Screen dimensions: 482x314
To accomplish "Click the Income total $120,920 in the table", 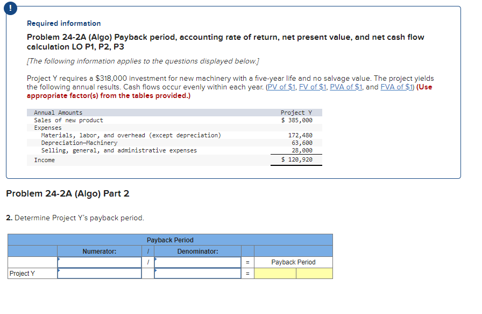I will [296, 159].
